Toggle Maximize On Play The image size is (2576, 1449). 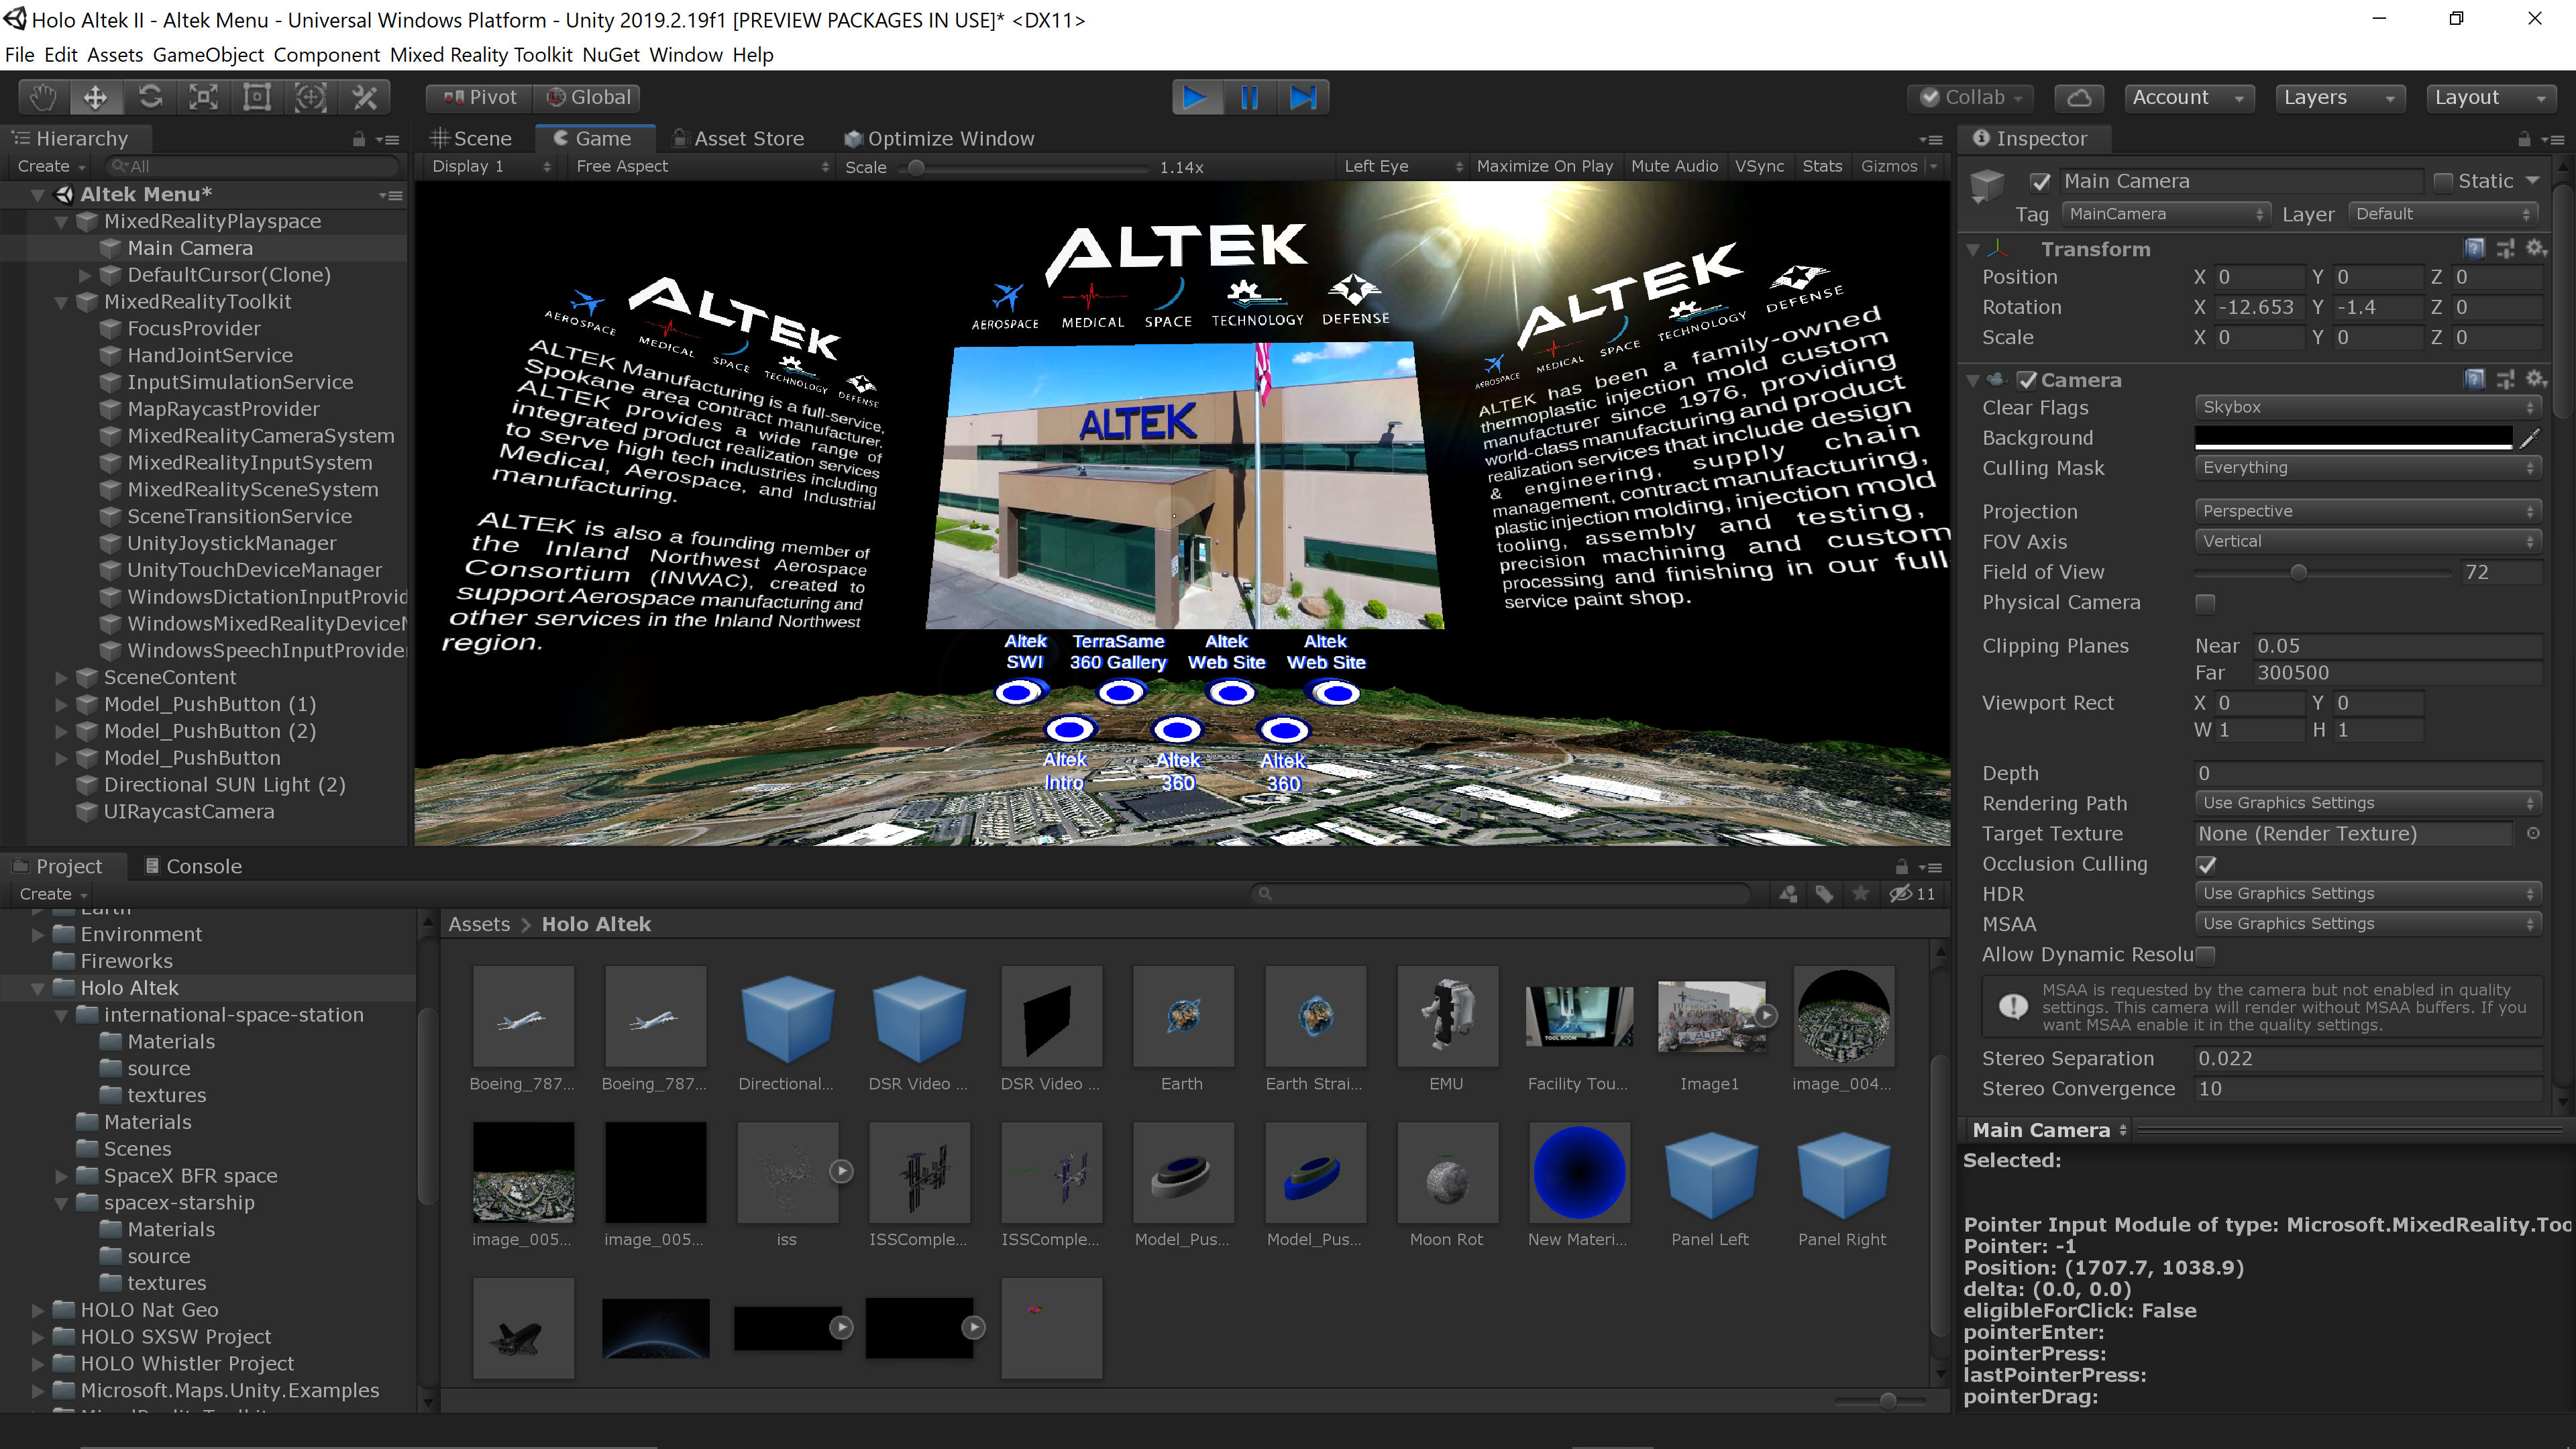point(1544,166)
